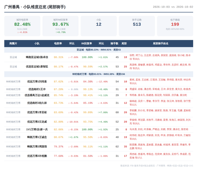Click team name 优选番禺万达1赵威龙
The image size is (206, 172).
pos(37,95)
